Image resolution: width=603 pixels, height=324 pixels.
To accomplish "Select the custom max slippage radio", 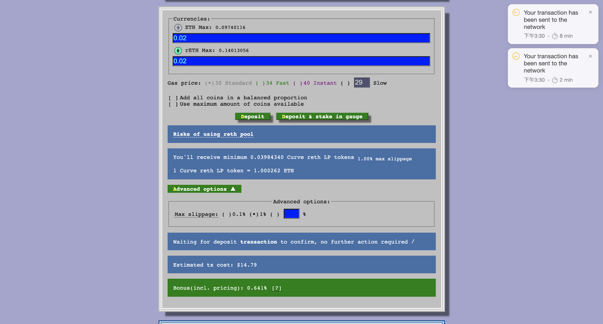I will coord(275,214).
